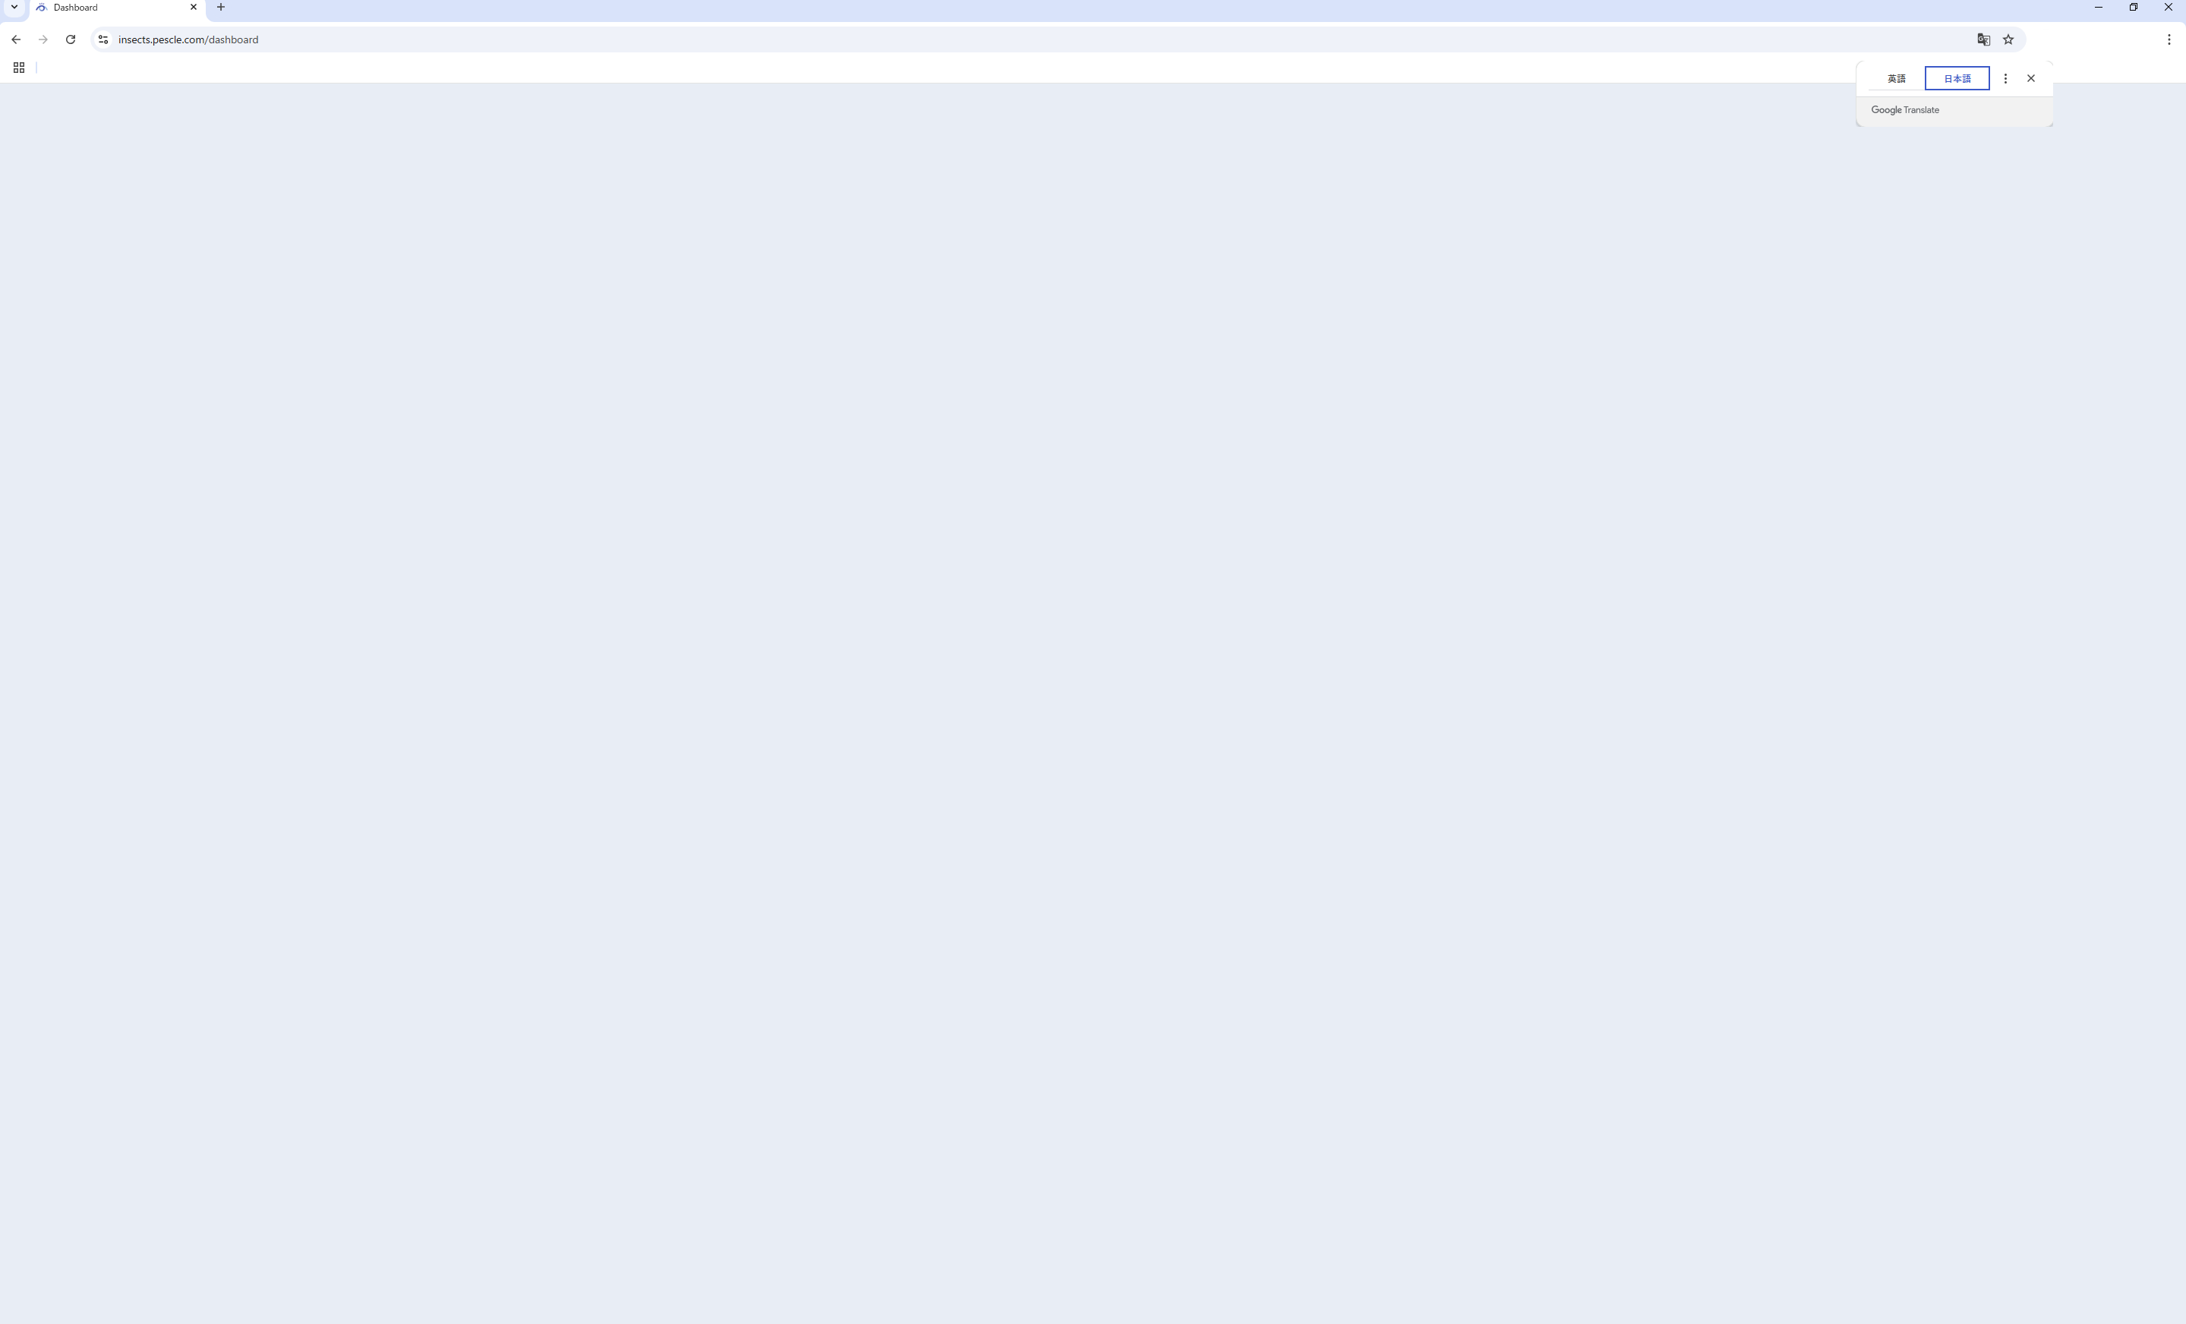
Task: Switch to the 英語 translation tab
Action: (1897, 79)
